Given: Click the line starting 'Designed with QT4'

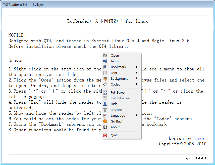Looking at the screenshot, I should (x=99, y=41).
